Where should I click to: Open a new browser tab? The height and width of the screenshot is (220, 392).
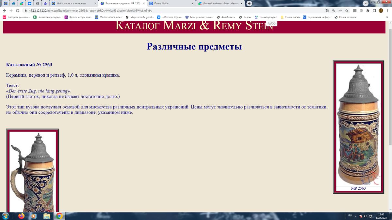249,3
